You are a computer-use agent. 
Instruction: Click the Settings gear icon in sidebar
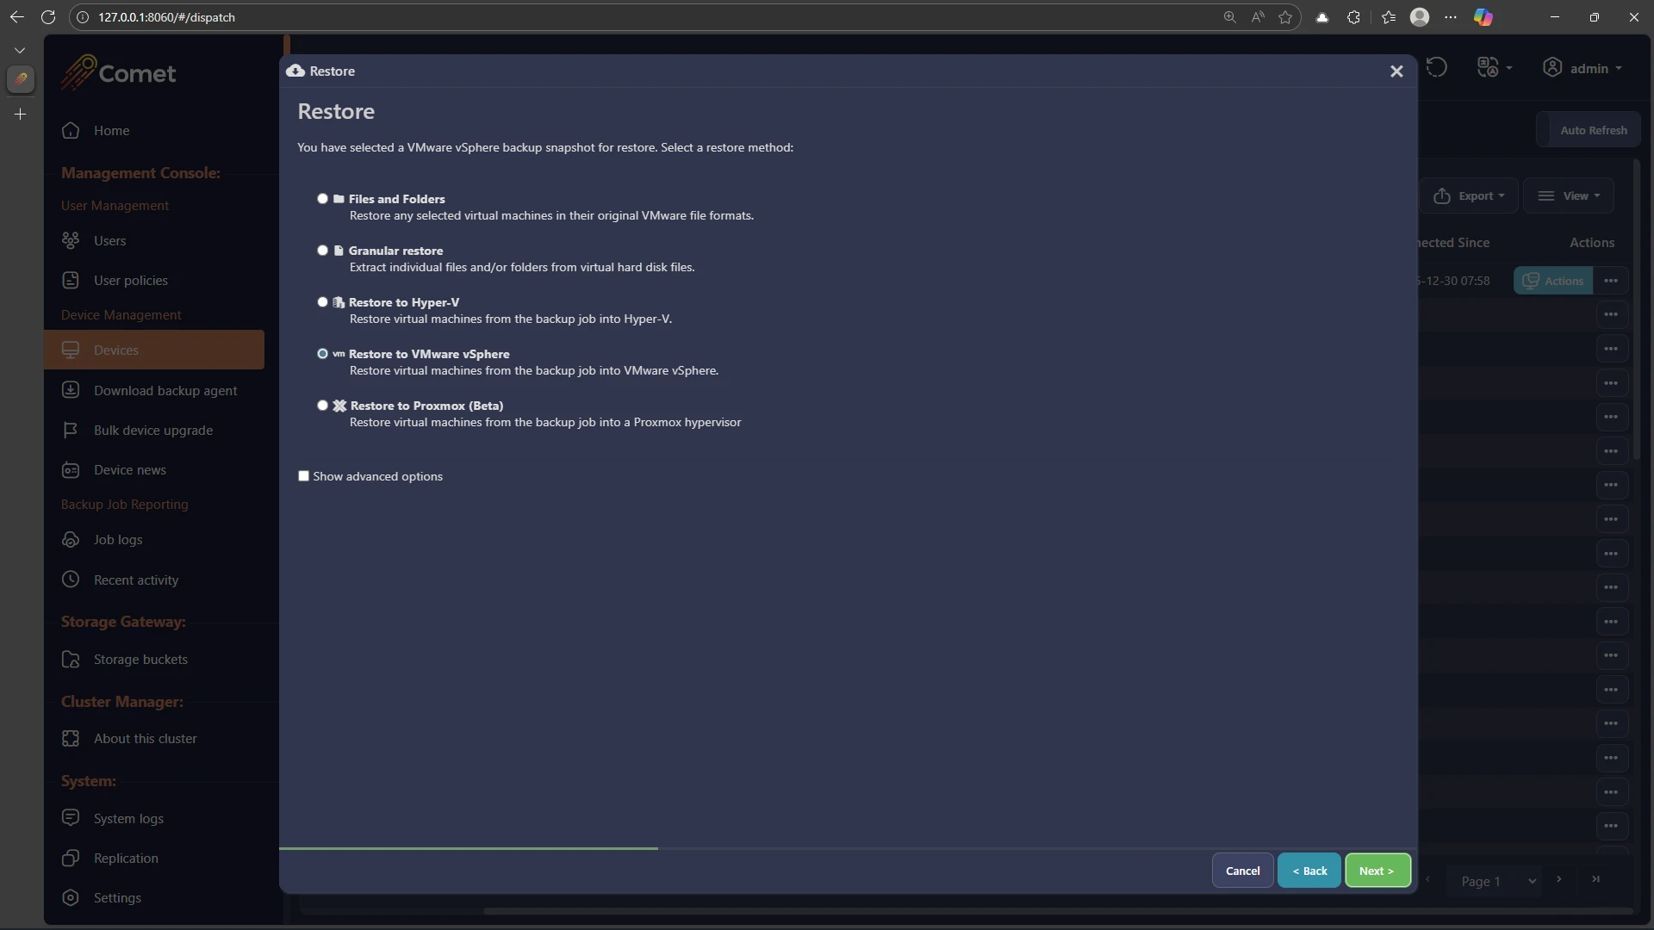coord(71,898)
